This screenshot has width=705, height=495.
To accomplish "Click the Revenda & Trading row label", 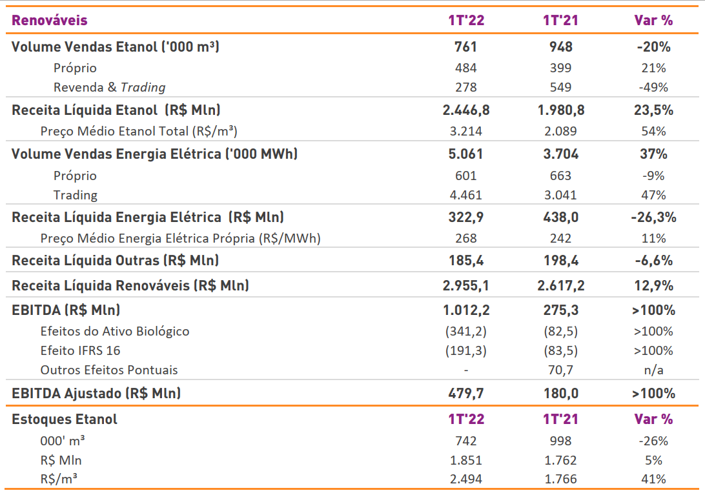I will (109, 87).
